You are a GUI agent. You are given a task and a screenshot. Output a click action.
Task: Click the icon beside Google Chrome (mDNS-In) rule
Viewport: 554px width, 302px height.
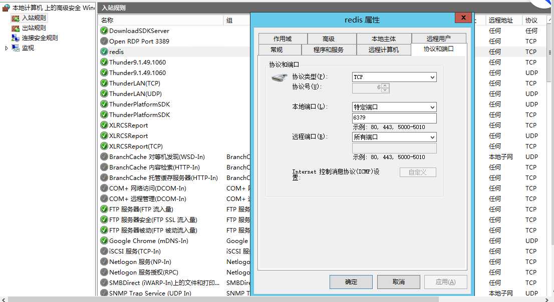(104, 240)
